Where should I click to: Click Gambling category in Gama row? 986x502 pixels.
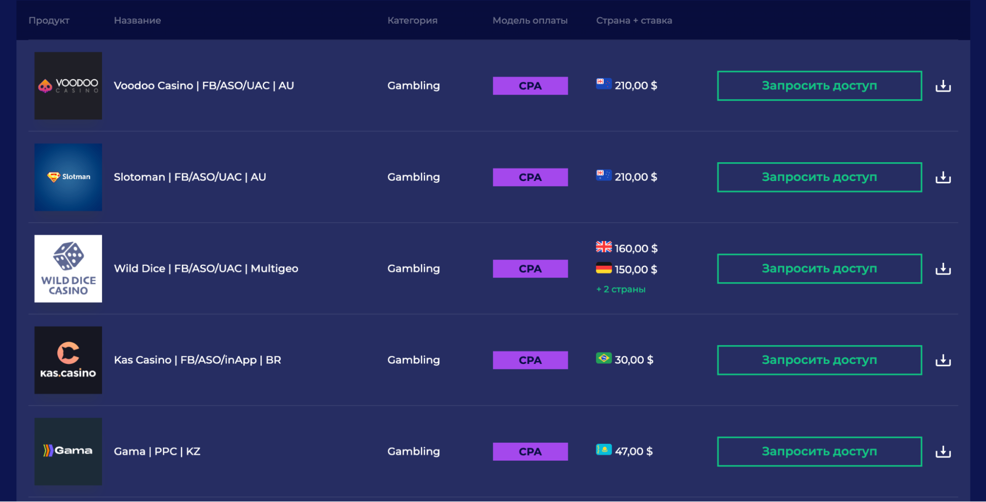click(x=413, y=451)
